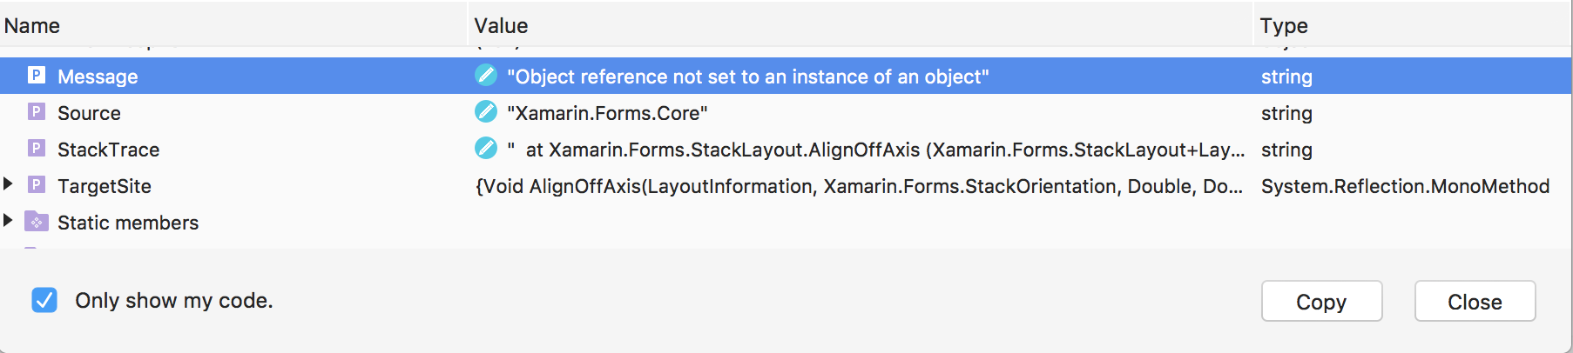Select the AlignOffAxis TargetSite value
The width and height of the screenshot is (1573, 353).
tap(859, 186)
